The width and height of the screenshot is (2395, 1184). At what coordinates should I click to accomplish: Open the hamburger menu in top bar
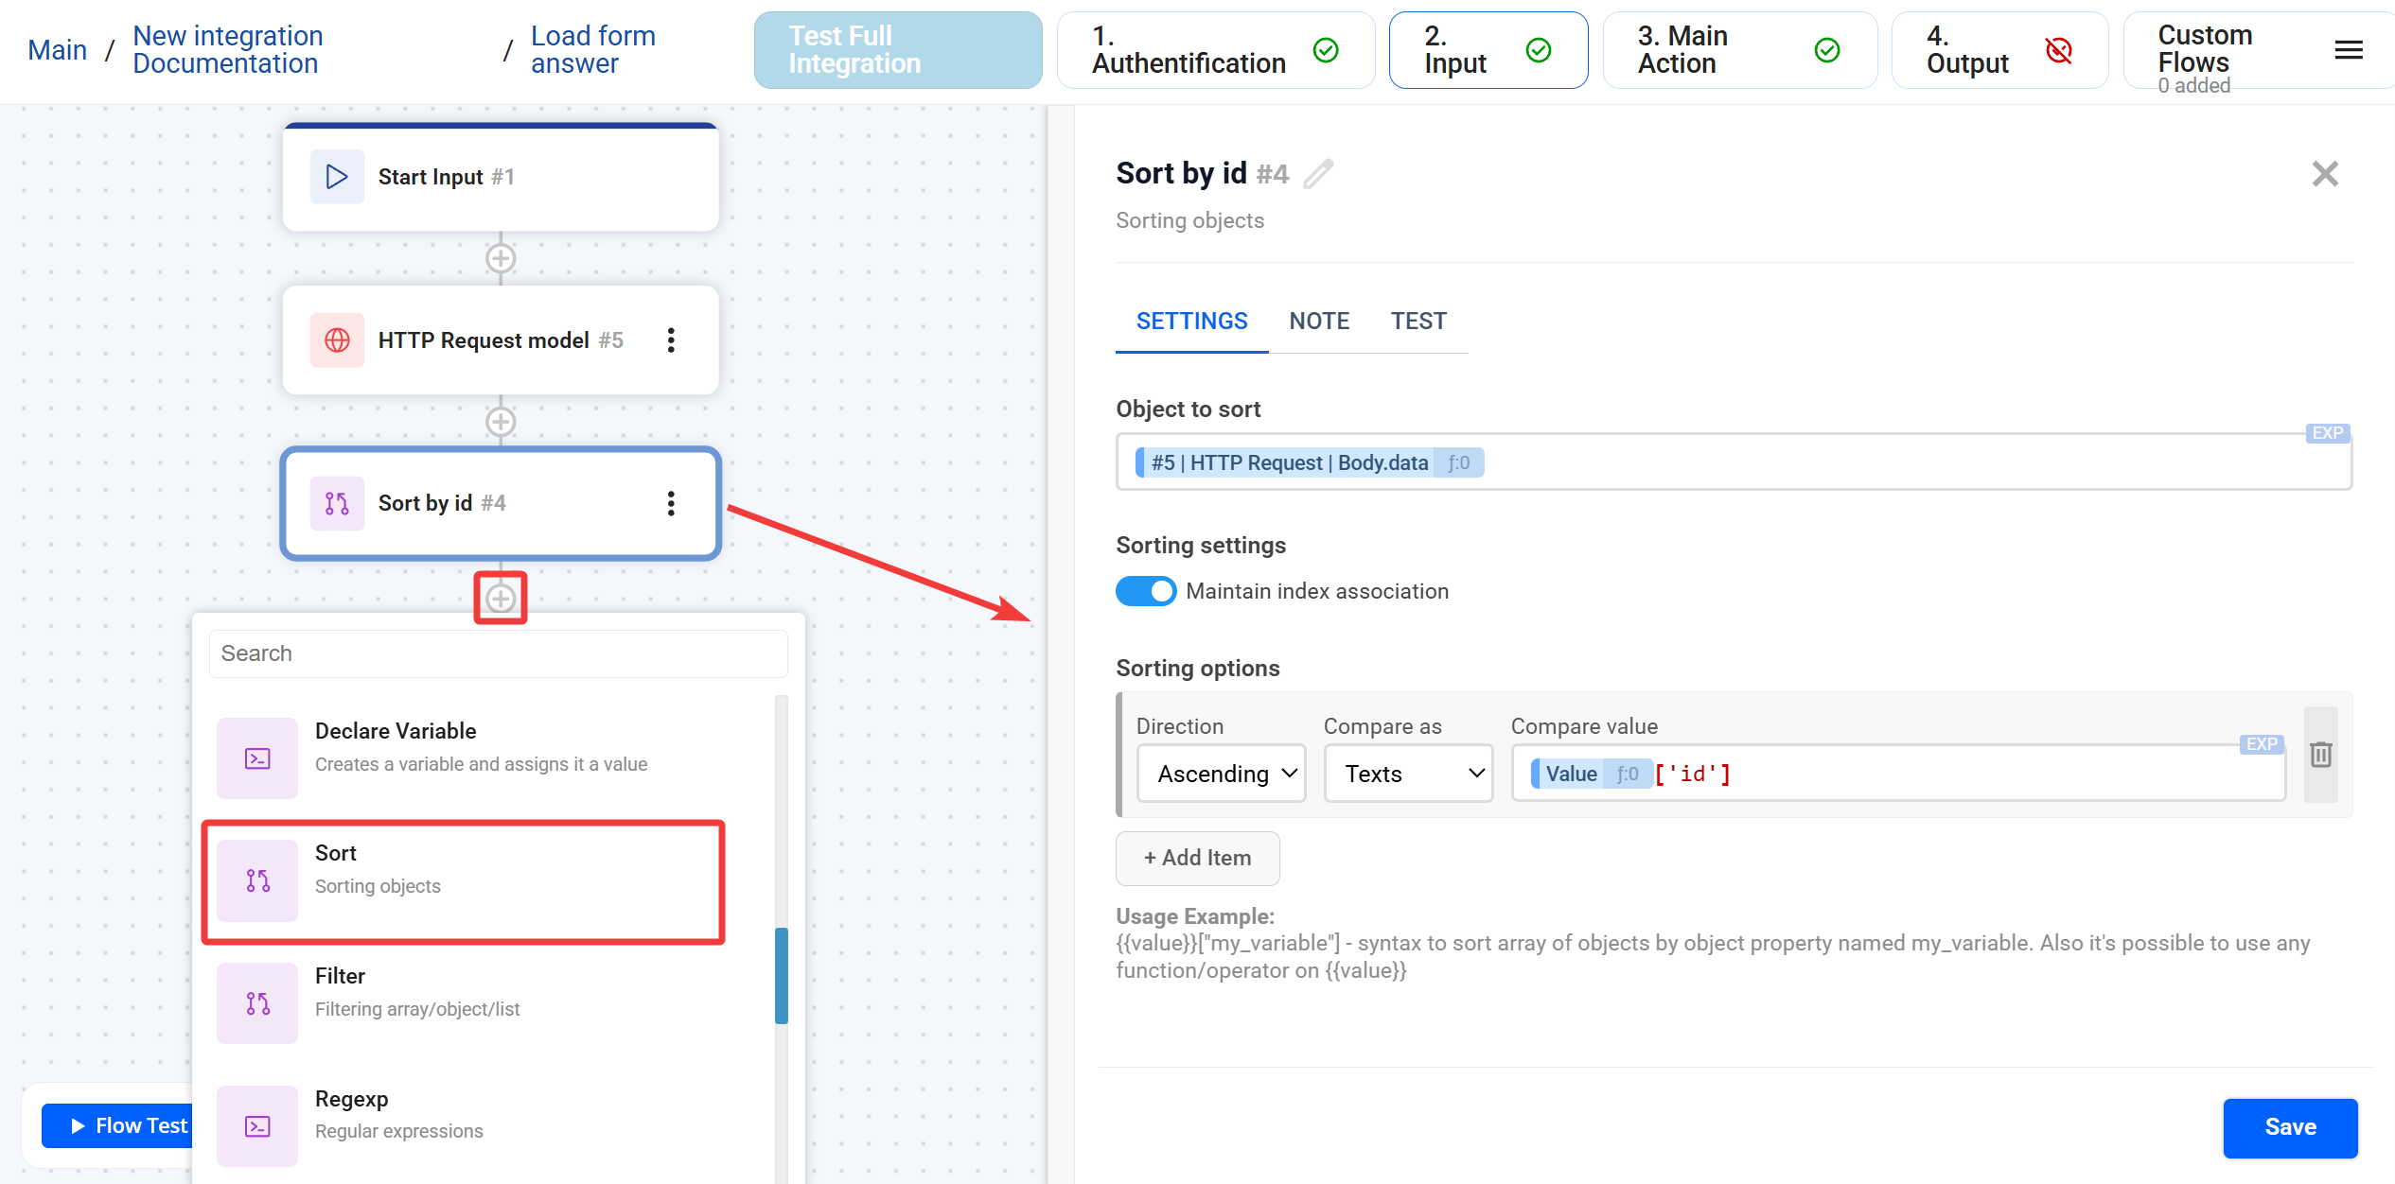tap(2348, 50)
